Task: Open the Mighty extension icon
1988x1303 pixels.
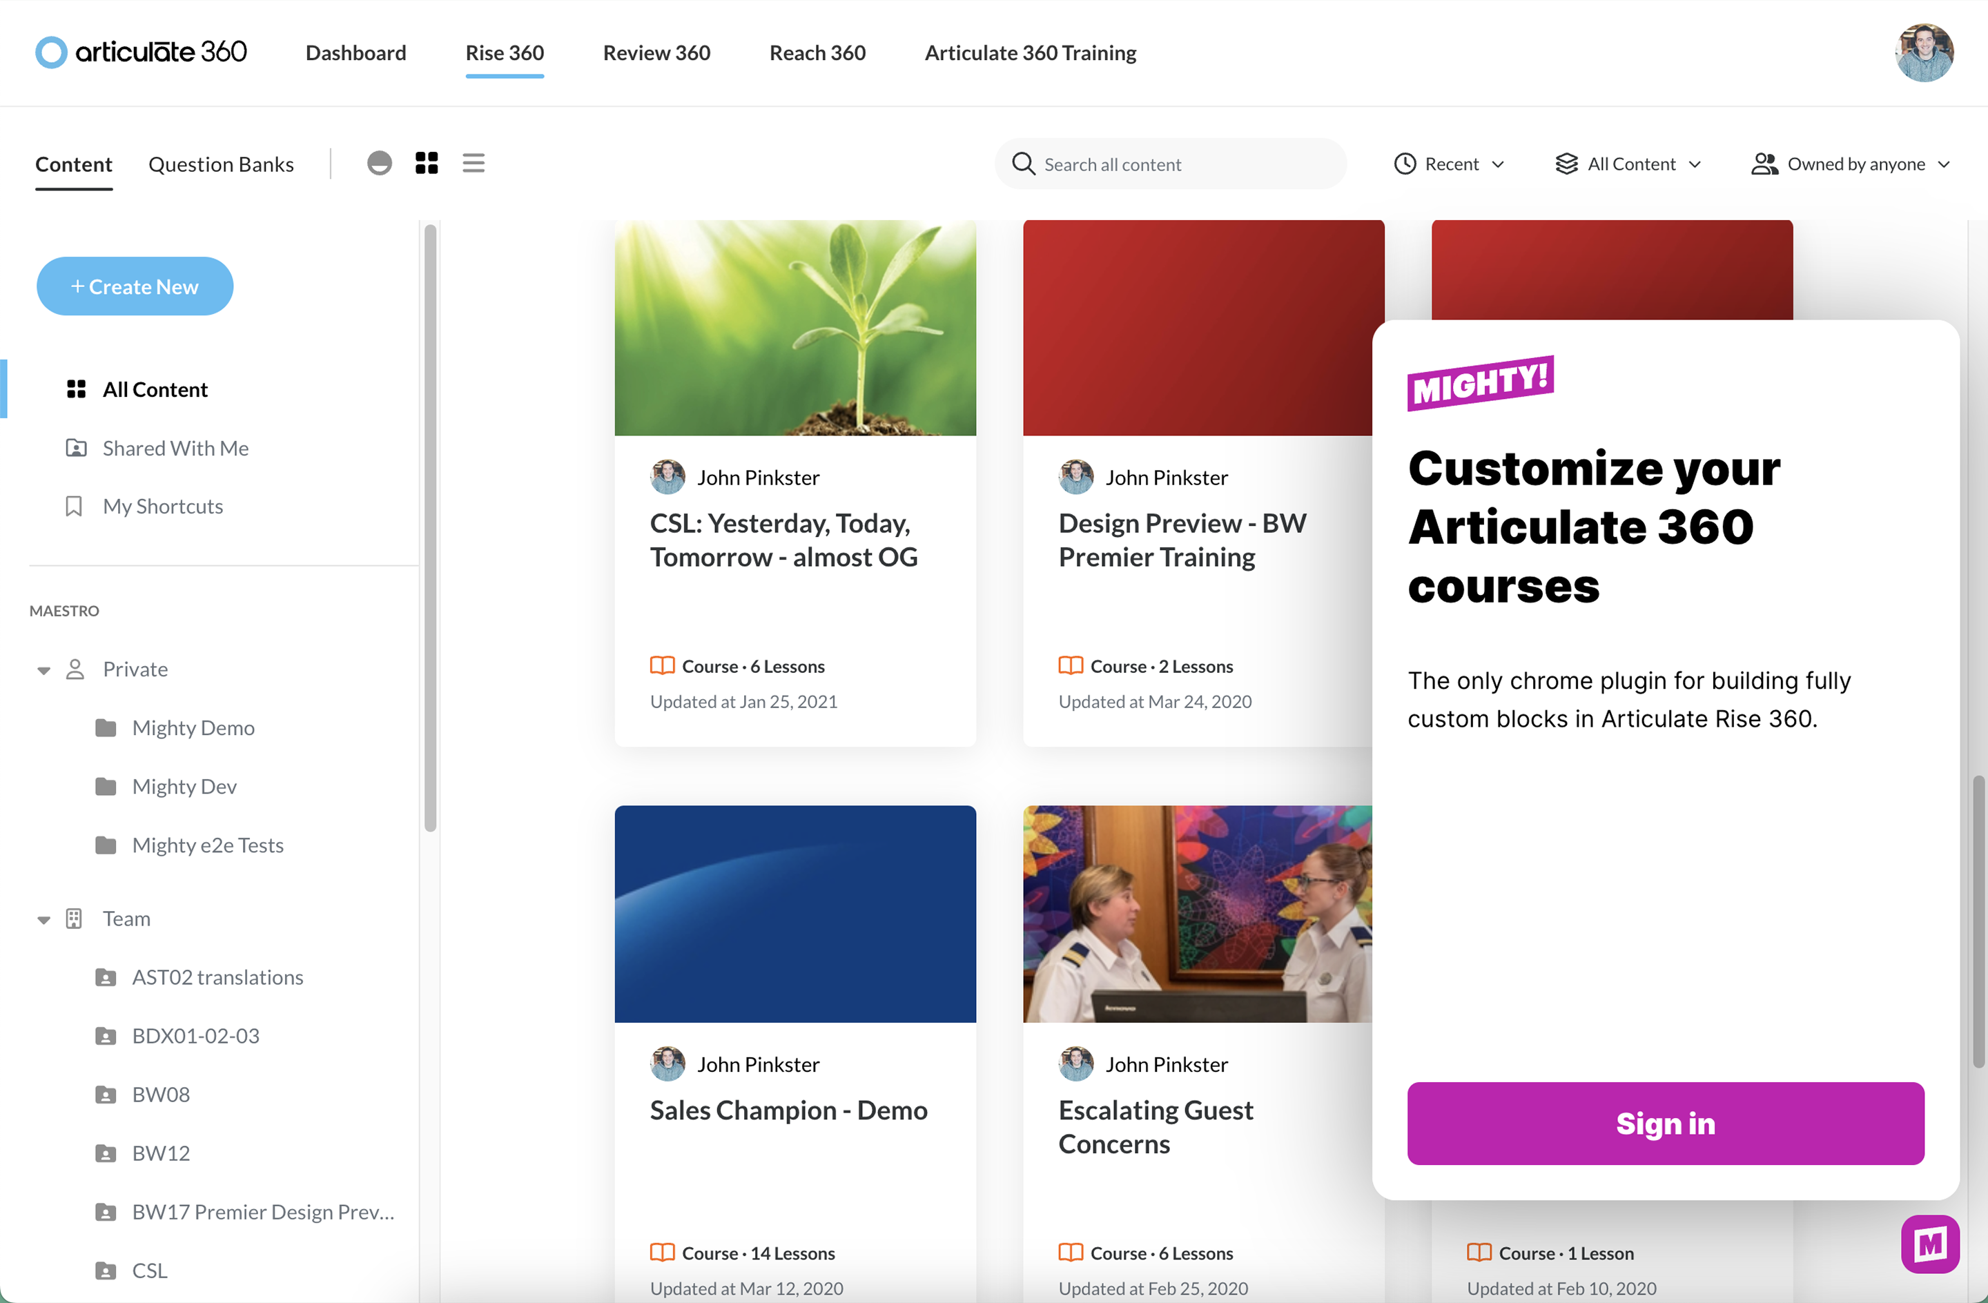Action: [1929, 1243]
